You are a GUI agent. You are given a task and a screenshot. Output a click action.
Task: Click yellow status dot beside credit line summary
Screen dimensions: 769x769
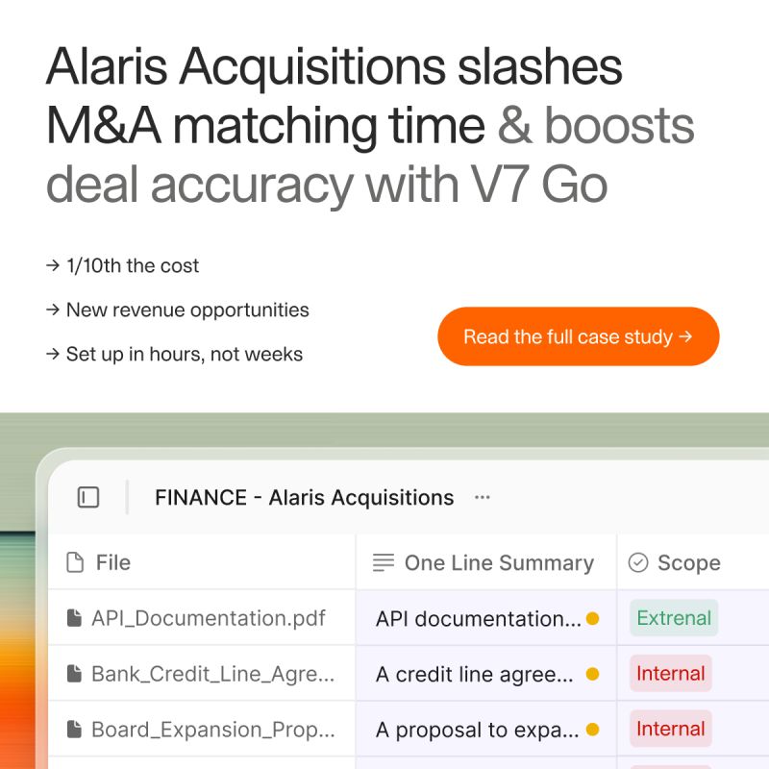click(592, 675)
